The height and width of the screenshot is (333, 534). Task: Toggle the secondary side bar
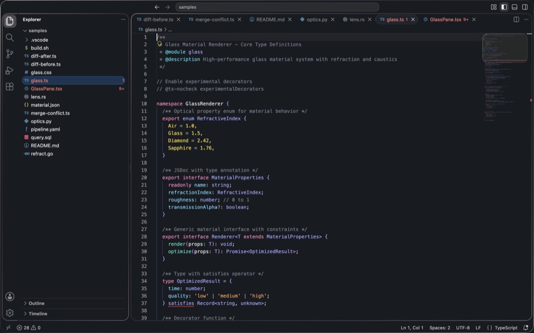[525, 7]
